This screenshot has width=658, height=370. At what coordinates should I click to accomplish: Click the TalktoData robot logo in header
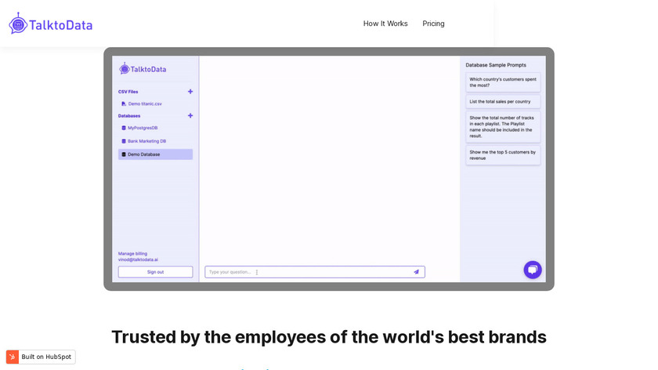tap(18, 24)
